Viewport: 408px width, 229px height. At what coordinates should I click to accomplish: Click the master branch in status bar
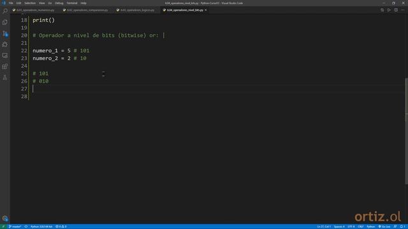(x=15, y=226)
